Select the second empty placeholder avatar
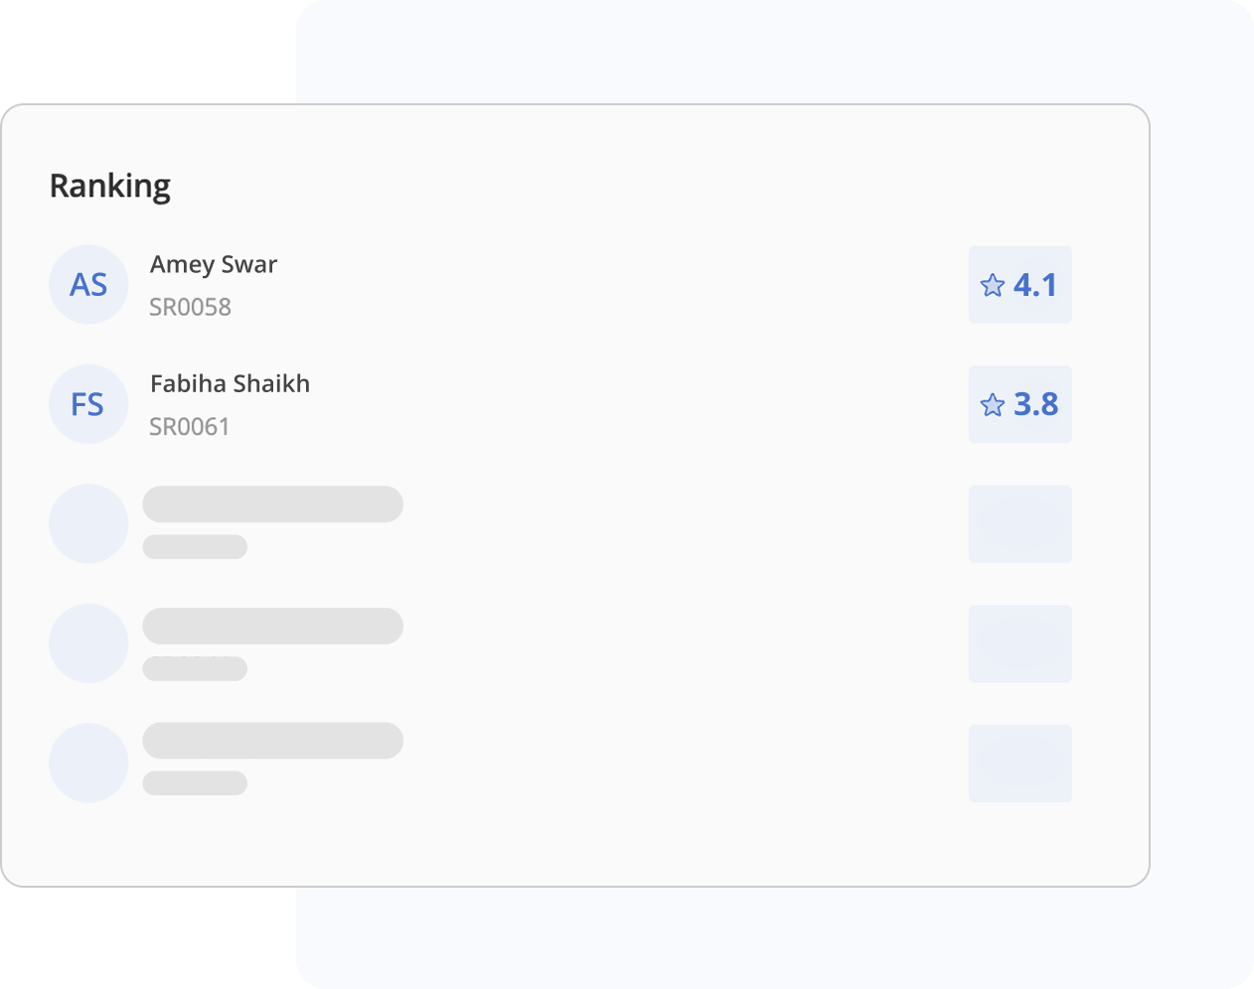 point(88,643)
